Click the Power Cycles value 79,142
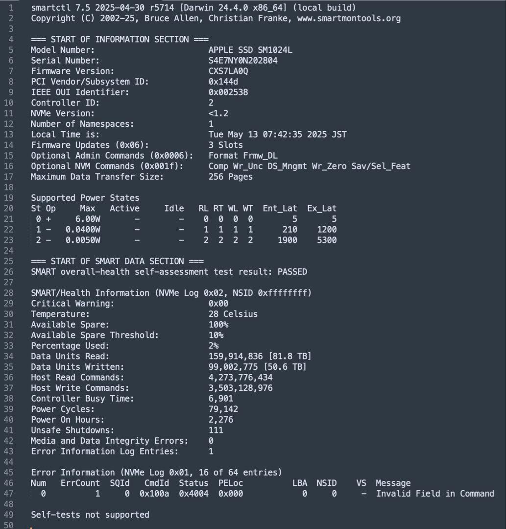The image size is (506, 529). coord(223,409)
